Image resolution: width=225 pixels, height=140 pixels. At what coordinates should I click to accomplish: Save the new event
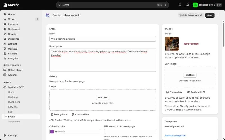pyautogui.click(x=210, y=15)
